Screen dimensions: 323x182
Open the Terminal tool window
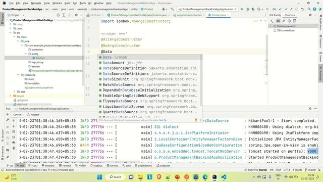click(65, 165)
